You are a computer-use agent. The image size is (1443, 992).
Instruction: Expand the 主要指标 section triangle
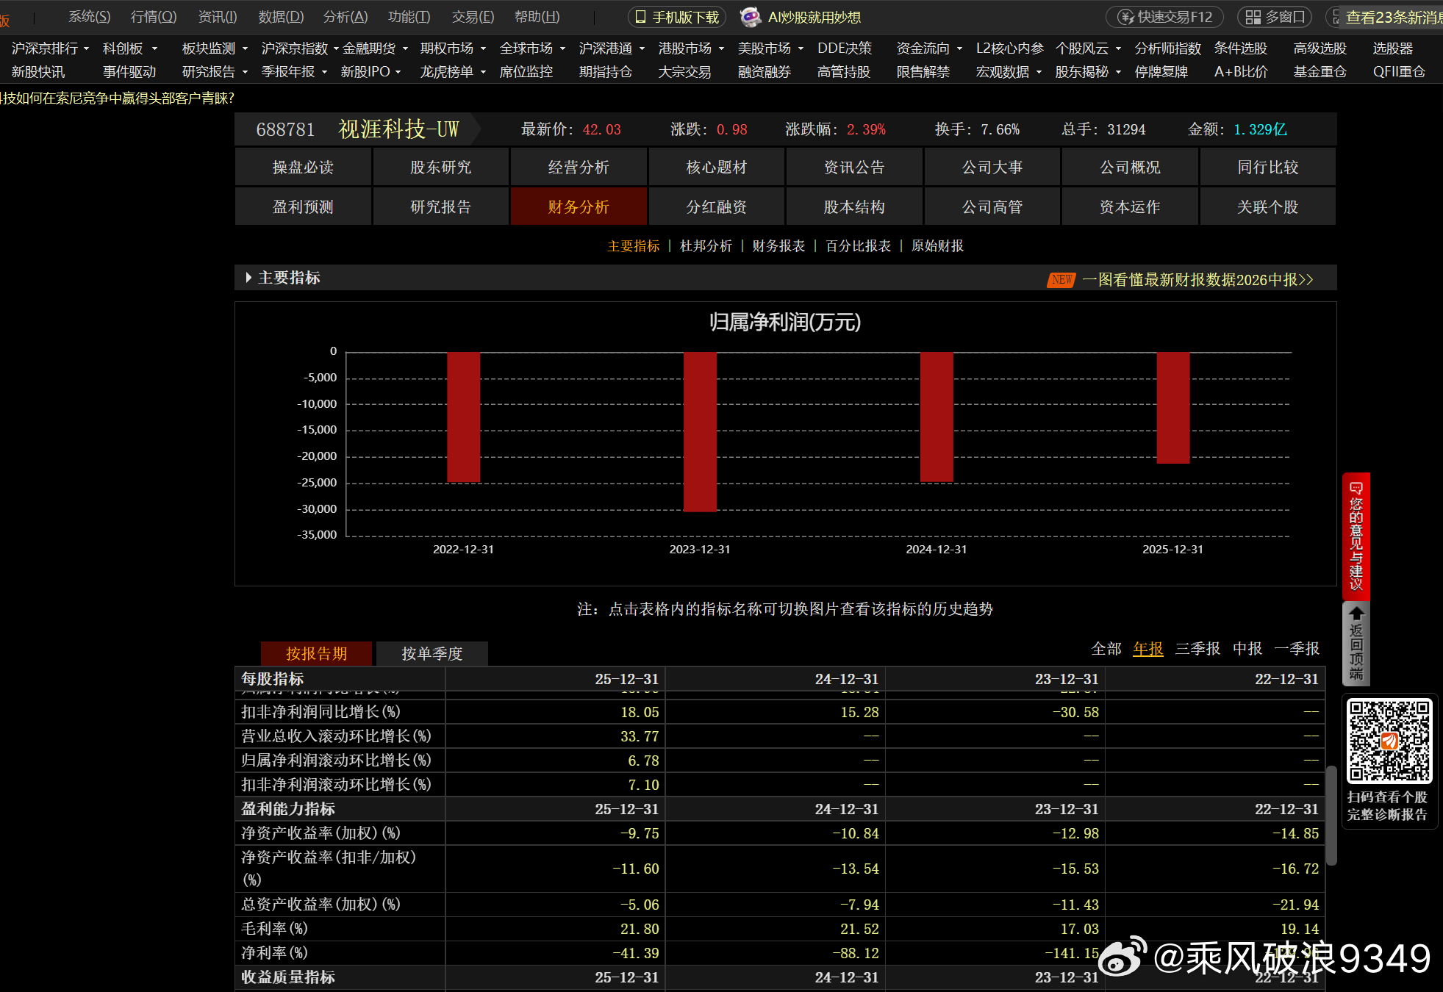point(248,278)
